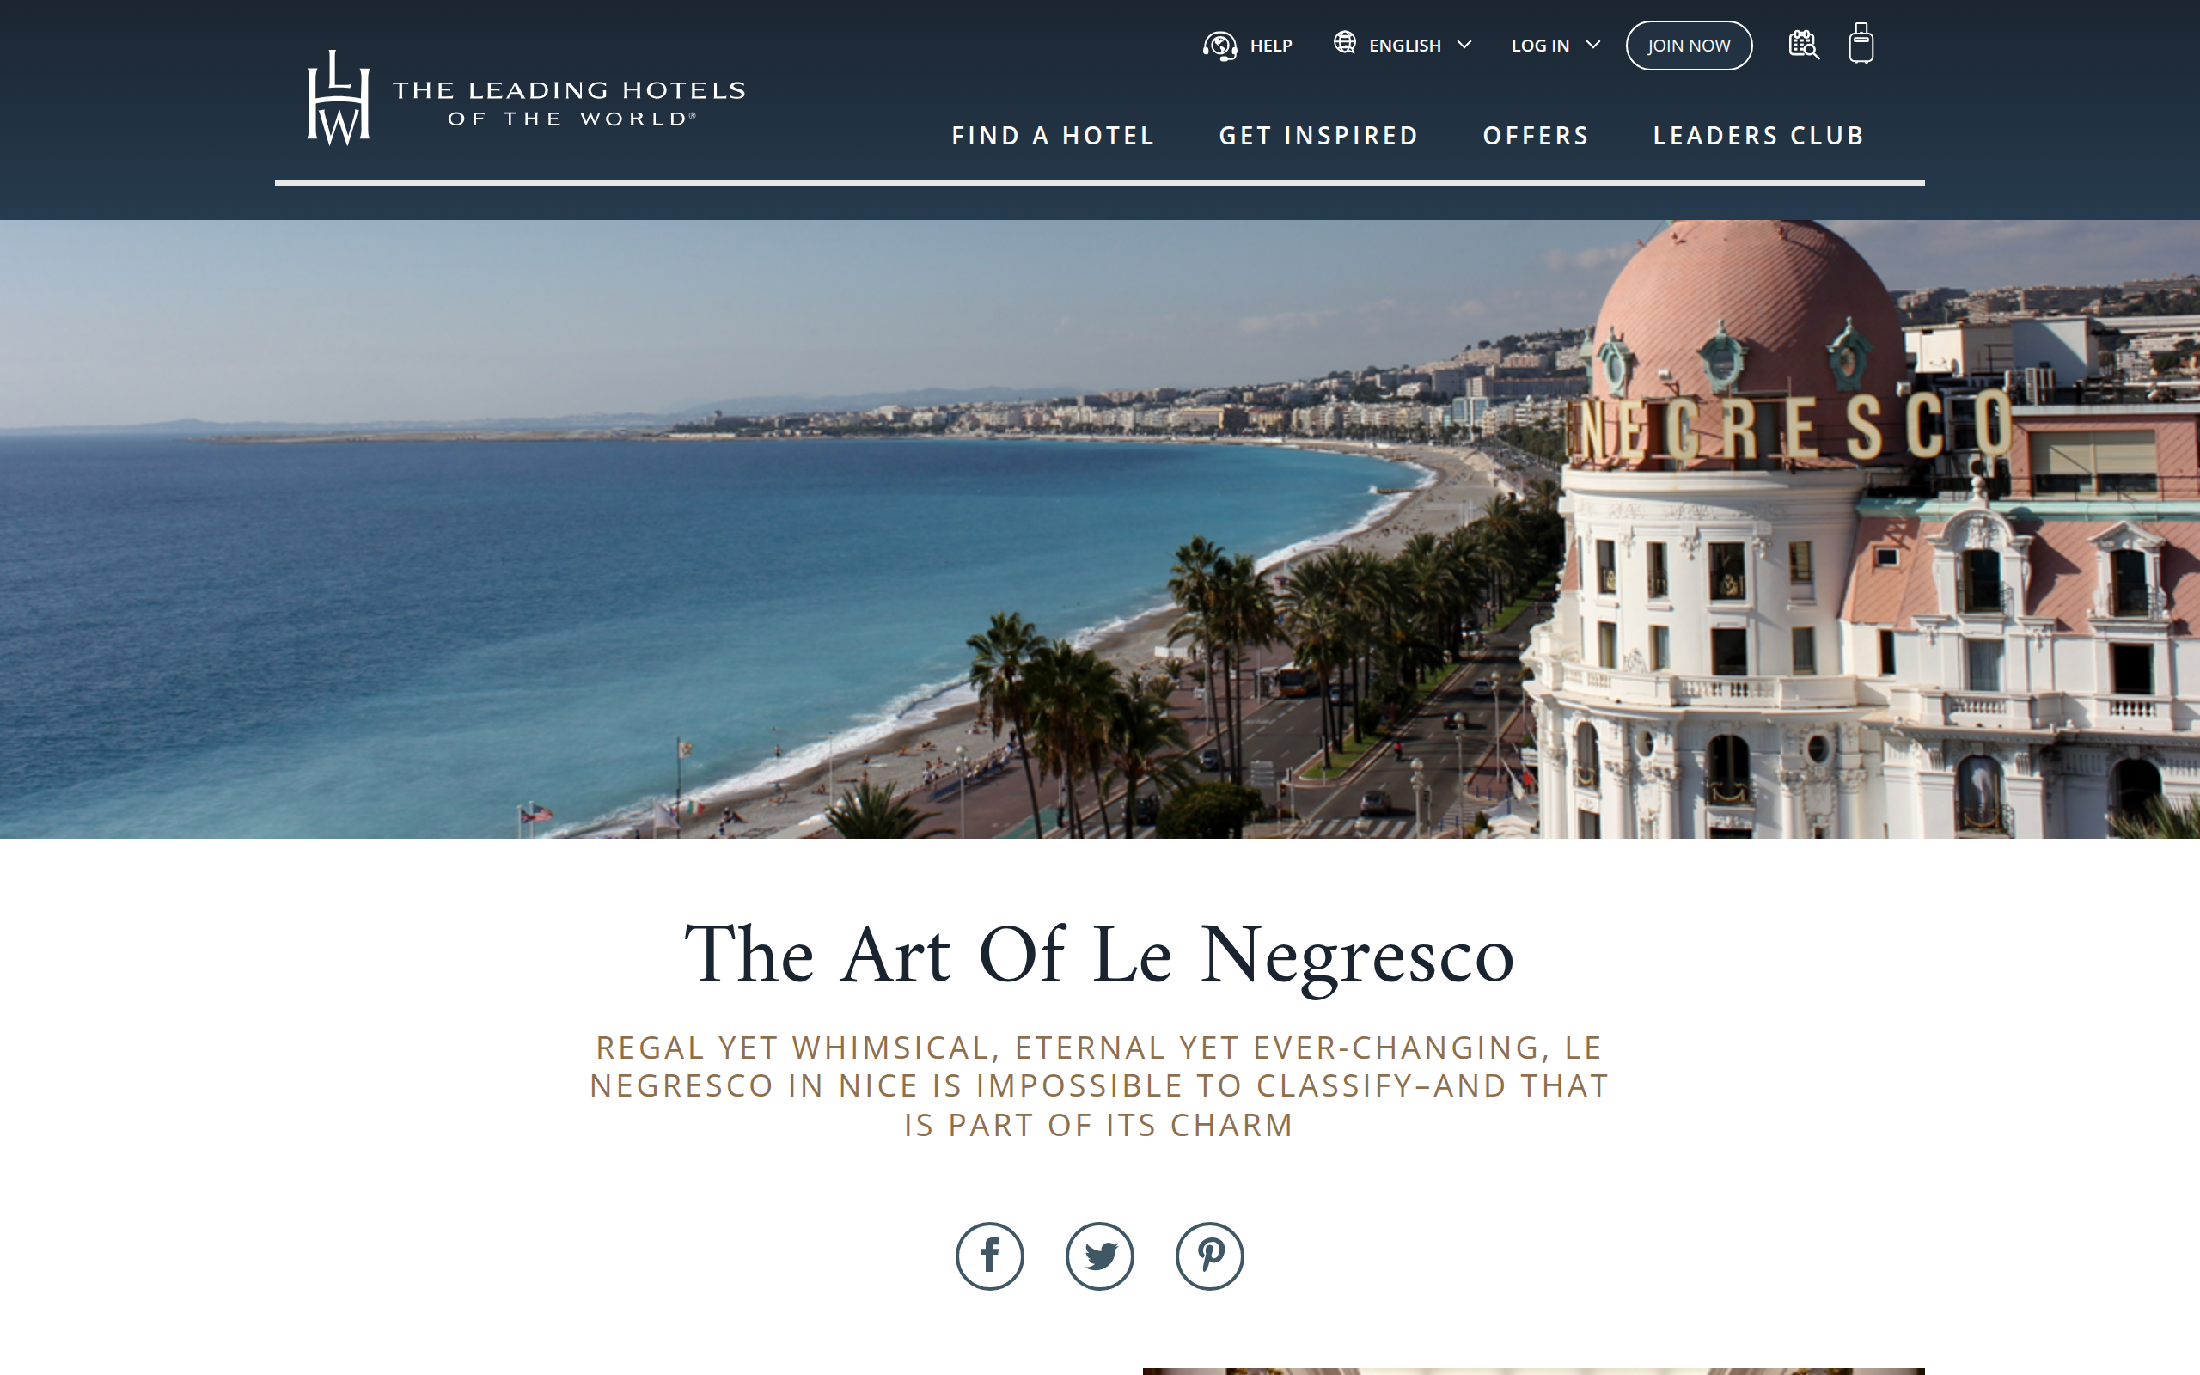Go to the Offers section
This screenshot has width=2200, height=1375.
(x=1536, y=136)
